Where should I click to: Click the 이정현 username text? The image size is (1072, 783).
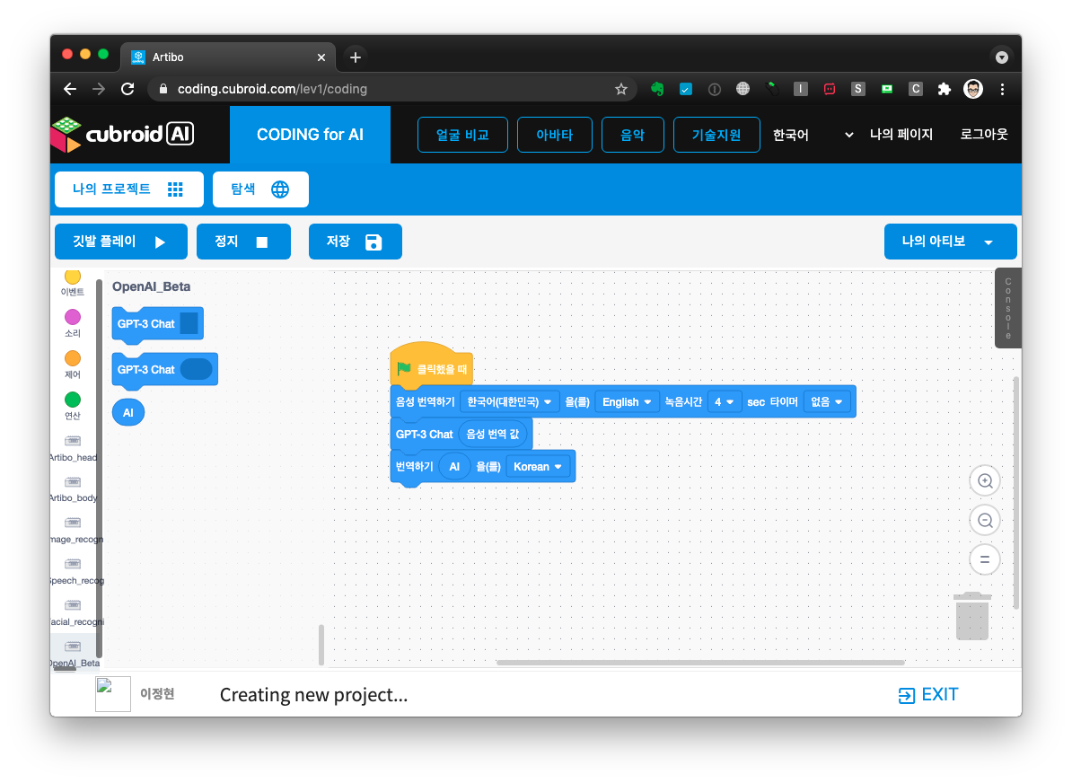point(157,694)
